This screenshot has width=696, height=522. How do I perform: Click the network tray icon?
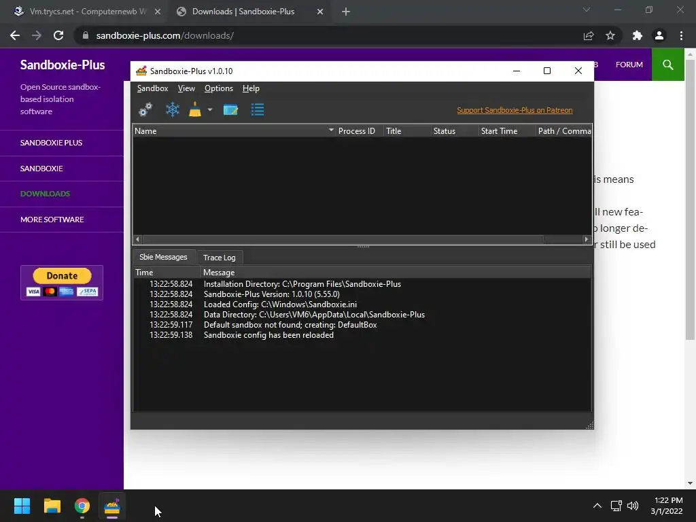[x=616, y=506]
